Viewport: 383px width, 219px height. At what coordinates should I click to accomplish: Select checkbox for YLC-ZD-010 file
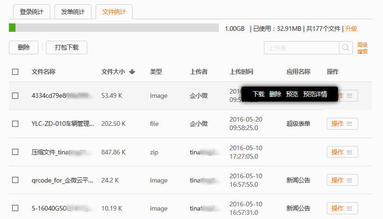(15, 124)
